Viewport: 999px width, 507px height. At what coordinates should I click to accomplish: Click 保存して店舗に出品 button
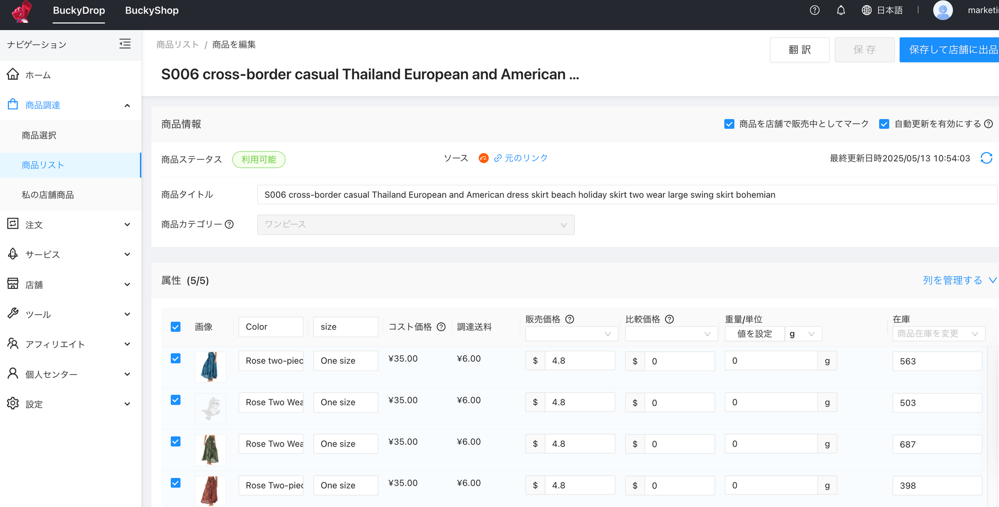(950, 49)
